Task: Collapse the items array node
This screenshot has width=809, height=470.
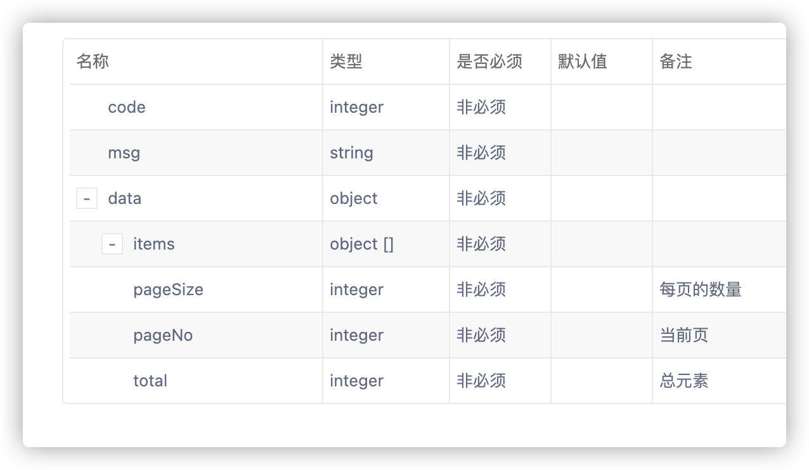Action: 112,243
